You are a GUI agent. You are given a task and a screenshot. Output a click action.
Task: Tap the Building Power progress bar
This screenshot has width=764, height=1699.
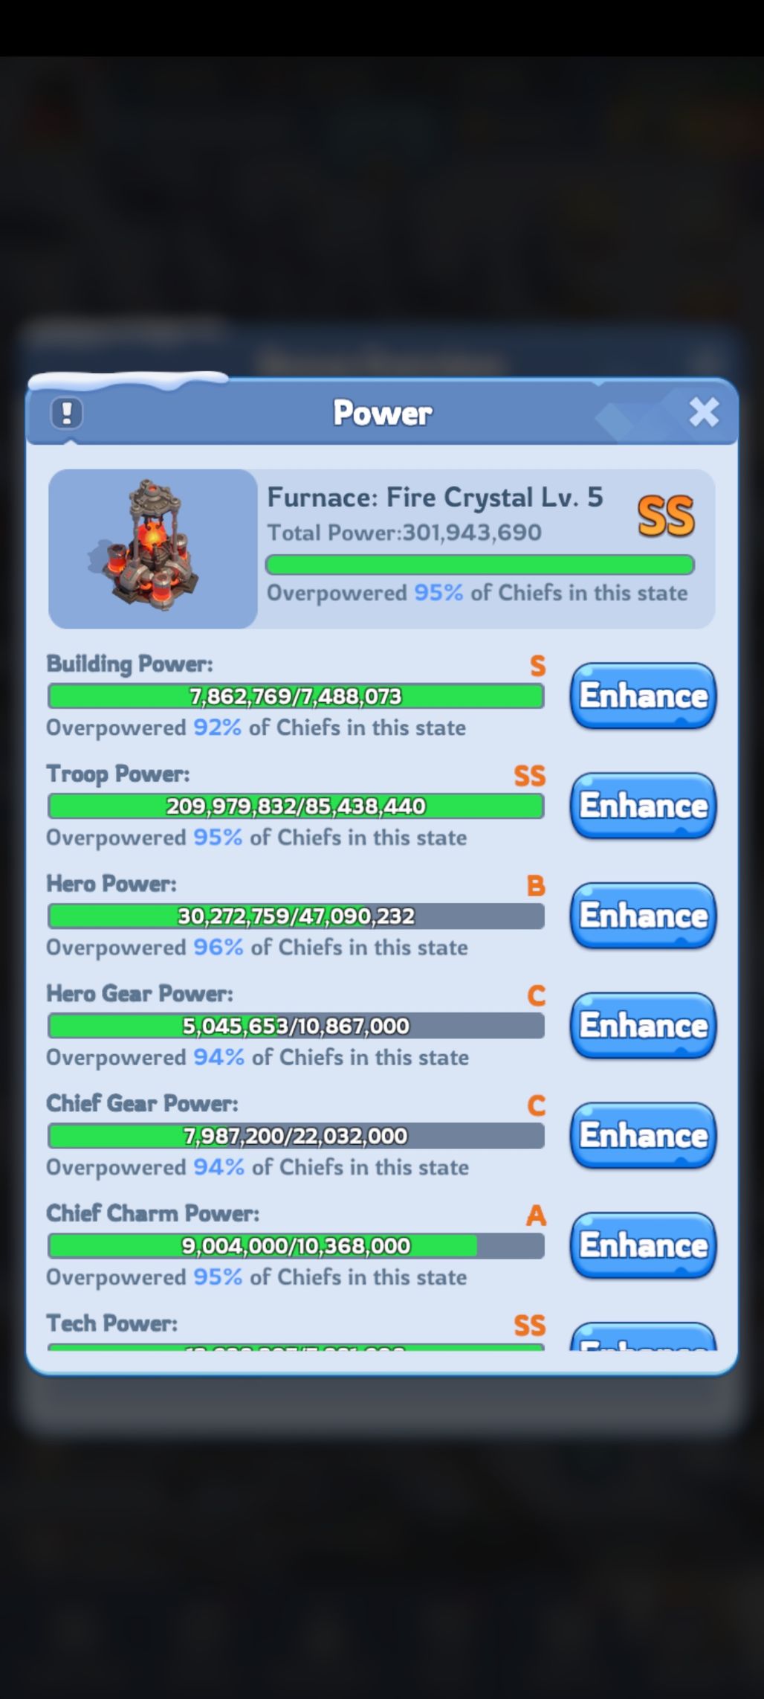tap(296, 696)
